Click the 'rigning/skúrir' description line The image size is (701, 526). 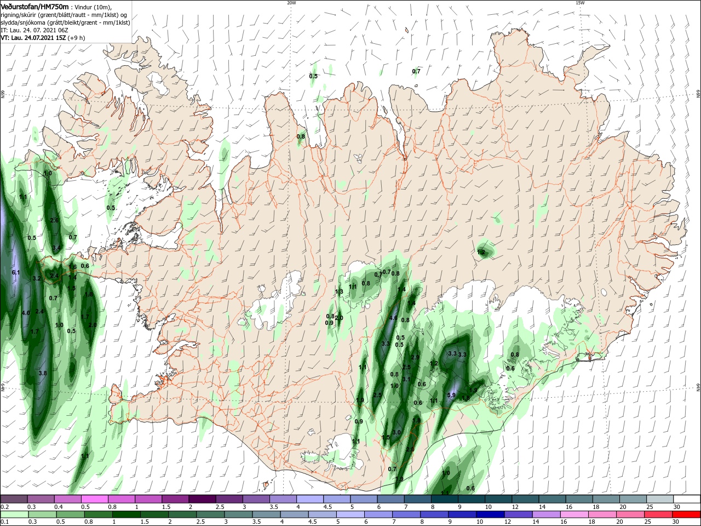[64, 15]
